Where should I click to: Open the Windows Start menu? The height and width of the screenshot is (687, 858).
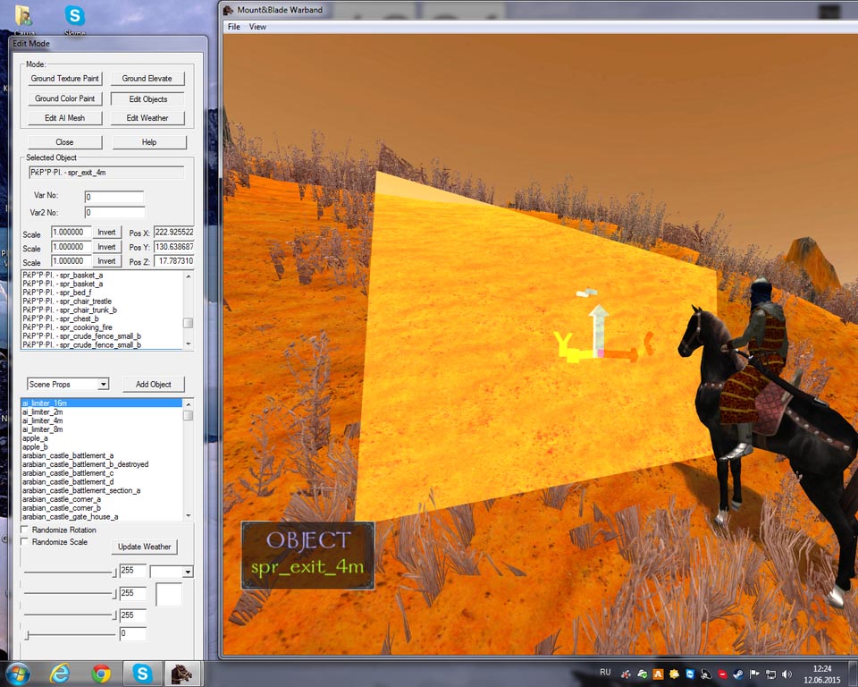tap(17, 673)
